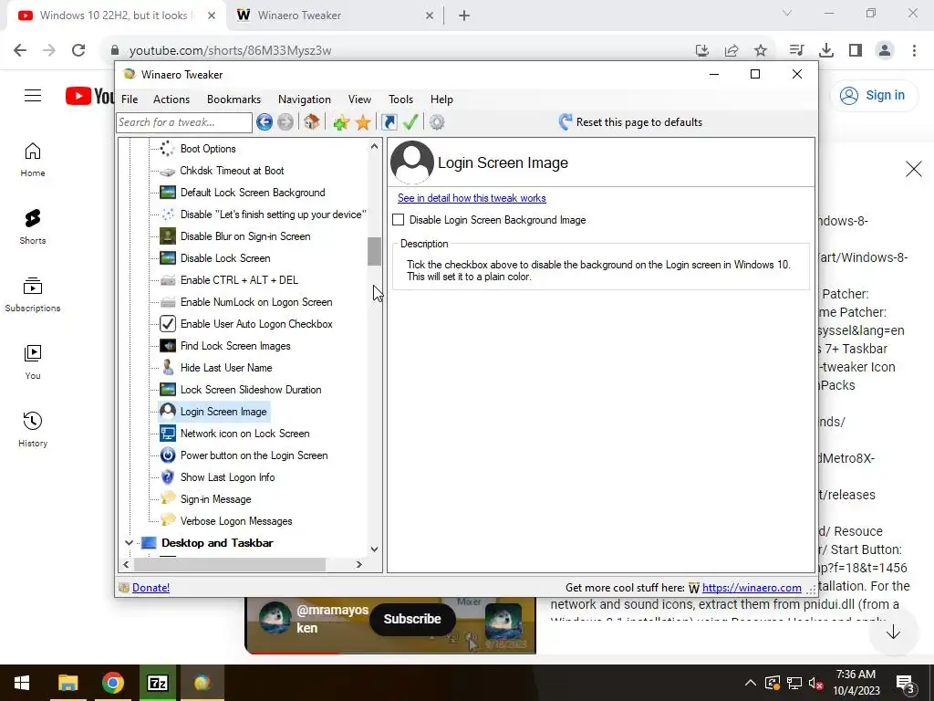Open the Navigation menu
This screenshot has height=701, width=934.
305,99
